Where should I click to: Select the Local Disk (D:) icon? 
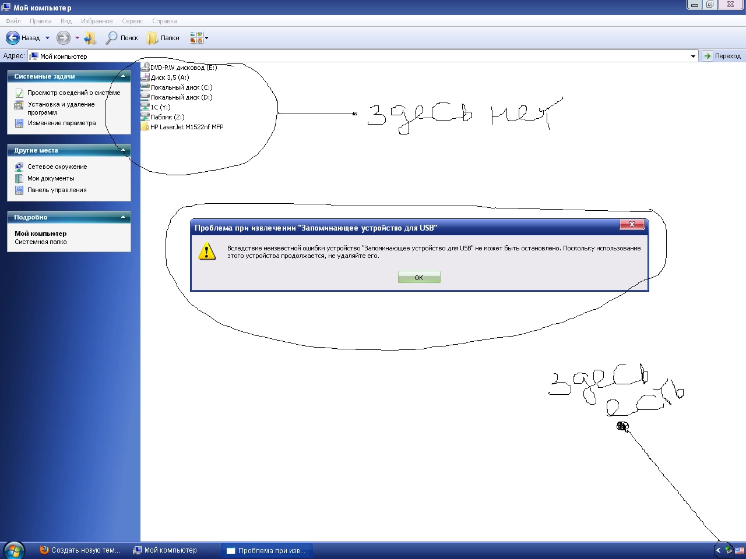[x=145, y=97]
